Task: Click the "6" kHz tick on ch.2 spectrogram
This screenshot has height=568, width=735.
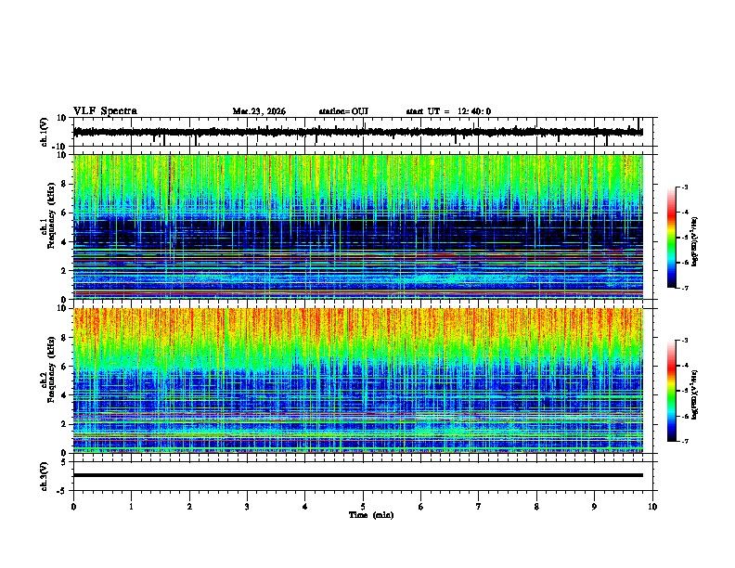Action: [x=65, y=367]
